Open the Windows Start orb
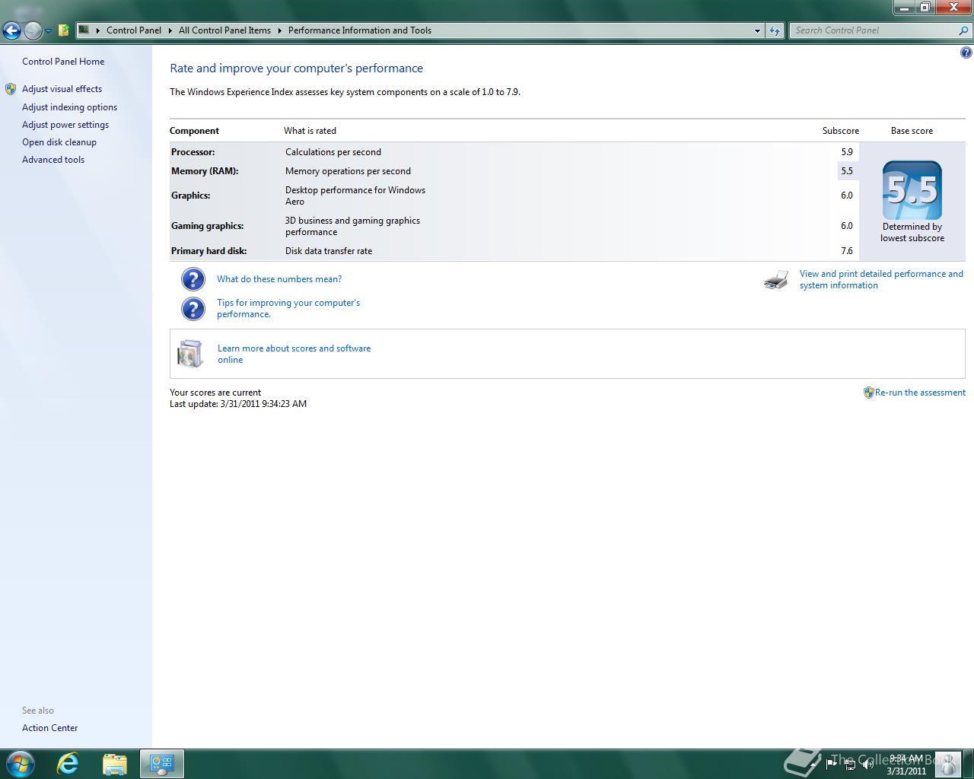Viewport: 974px width, 779px height. click(20, 764)
